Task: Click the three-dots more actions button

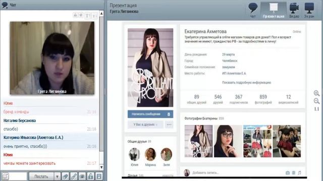Action: [x=169, y=124]
